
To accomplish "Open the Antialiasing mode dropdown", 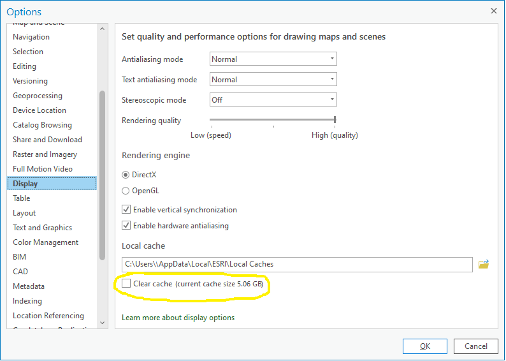I will pyautogui.click(x=273, y=59).
